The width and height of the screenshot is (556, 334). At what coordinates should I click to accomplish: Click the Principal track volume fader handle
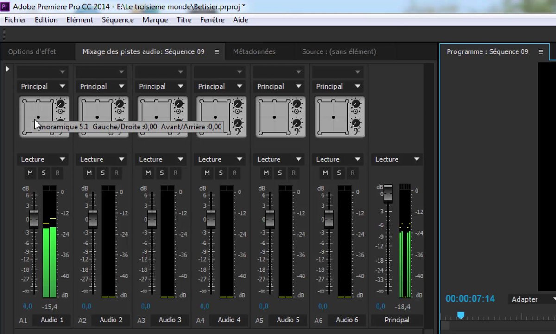point(388,193)
